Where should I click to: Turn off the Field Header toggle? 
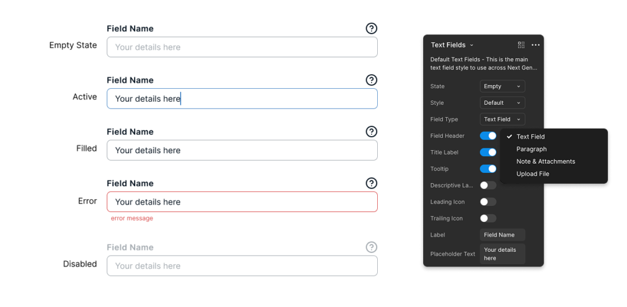[x=488, y=135]
